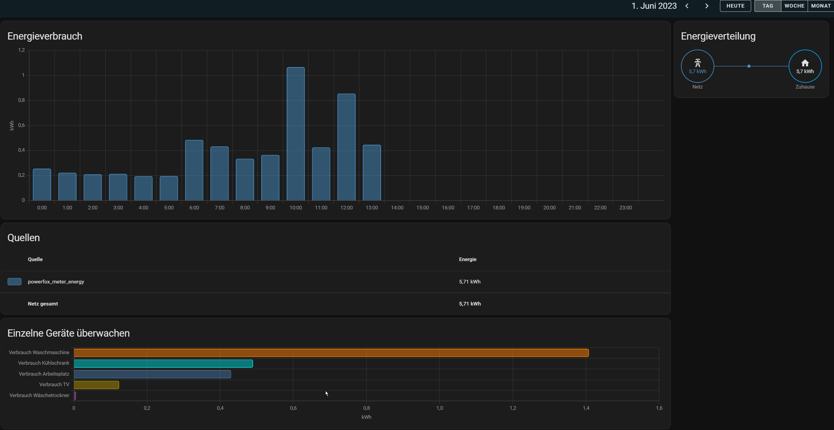Click the 12:00 consumption bar
The height and width of the screenshot is (430, 834).
pyautogui.click(x=347, y=147)
